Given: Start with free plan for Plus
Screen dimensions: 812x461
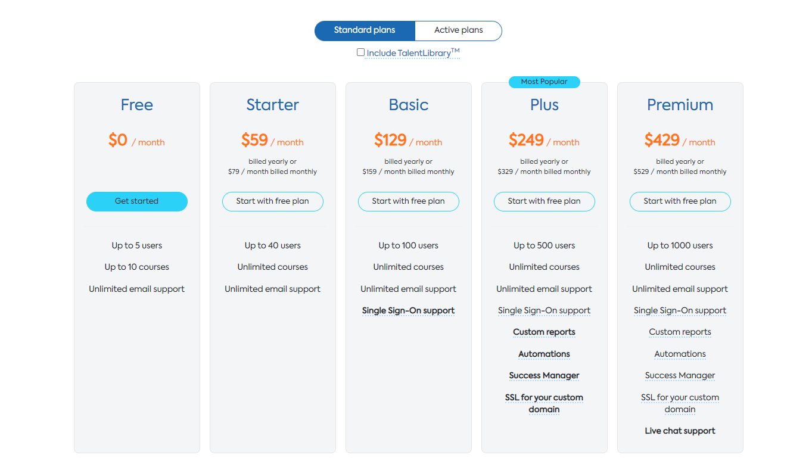Looking at the screenshot, I should coord(544,201).
